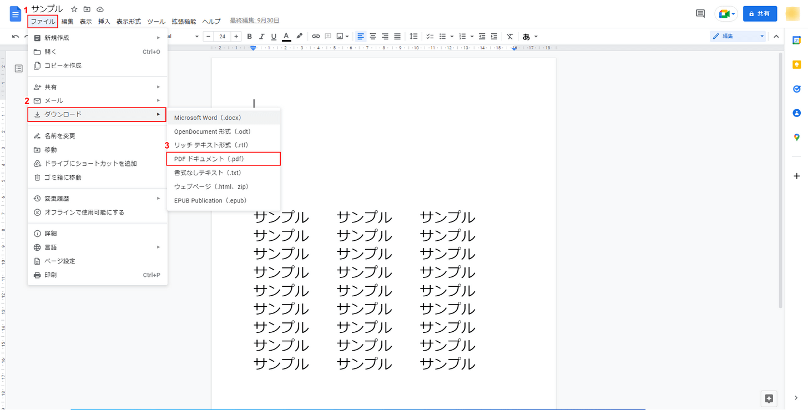Center align the text

[373, 37]
